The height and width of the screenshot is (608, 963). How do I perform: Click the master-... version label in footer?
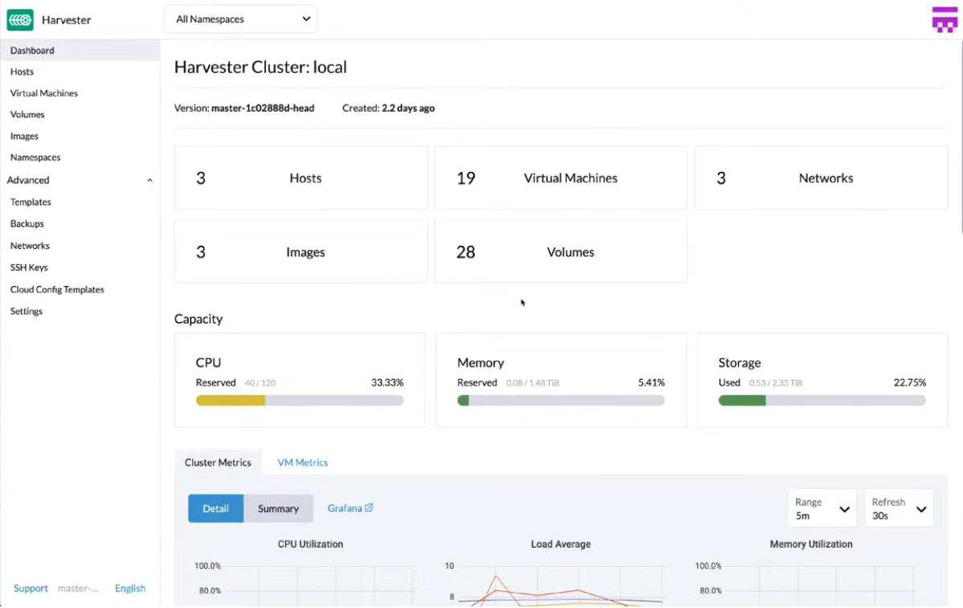pos(78,589)
